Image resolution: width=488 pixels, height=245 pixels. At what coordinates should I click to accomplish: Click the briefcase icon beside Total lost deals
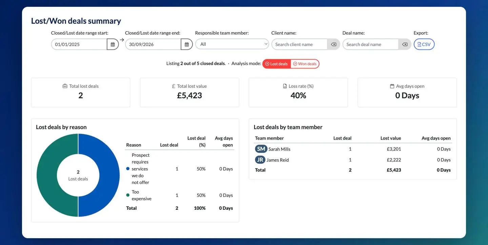65,86
